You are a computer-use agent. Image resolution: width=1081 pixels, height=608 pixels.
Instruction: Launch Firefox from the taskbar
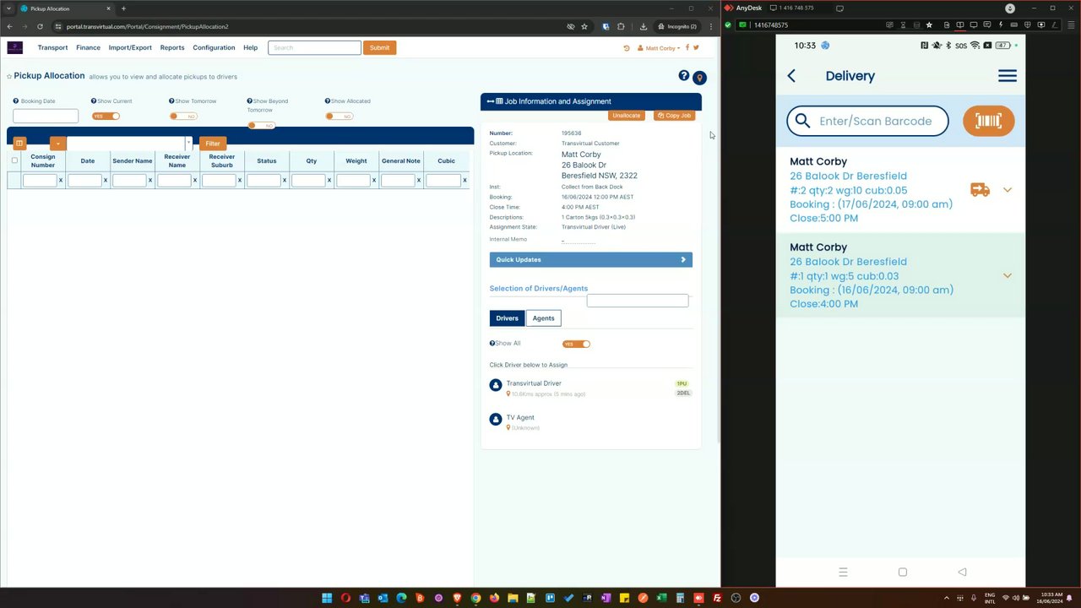(494, 598)
